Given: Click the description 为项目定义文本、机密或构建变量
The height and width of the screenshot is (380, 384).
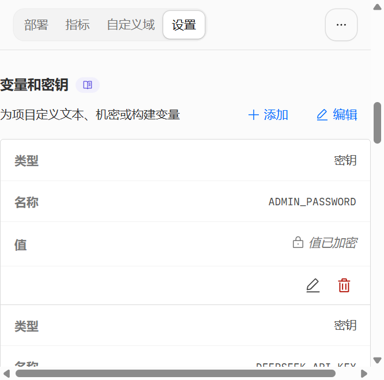Looking at the screenshot, I should [x=90, y=115].
